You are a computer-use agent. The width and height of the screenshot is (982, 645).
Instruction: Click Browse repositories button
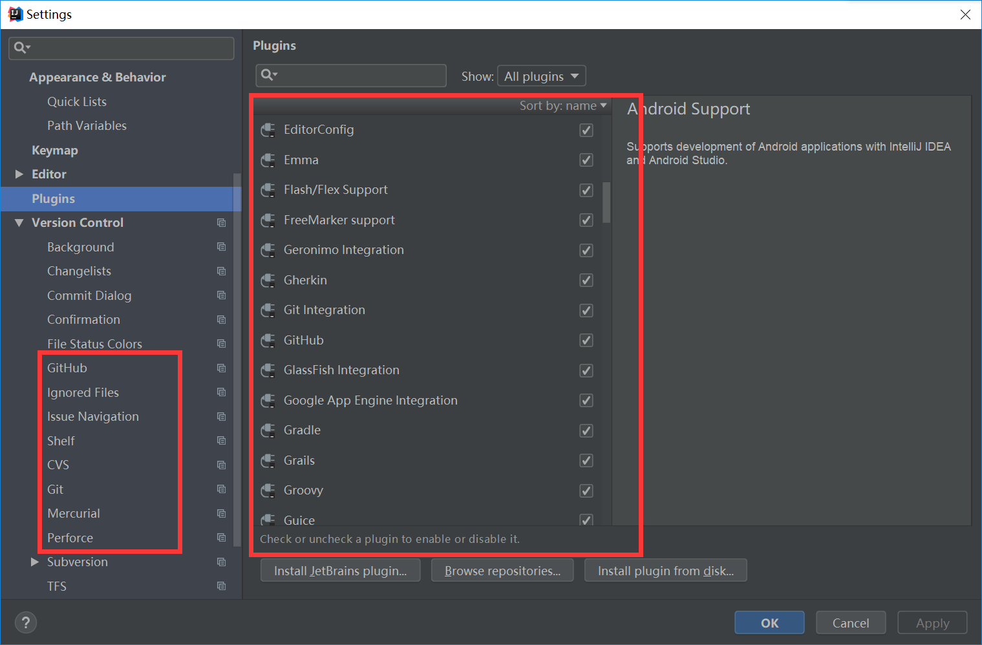[502, 571]
